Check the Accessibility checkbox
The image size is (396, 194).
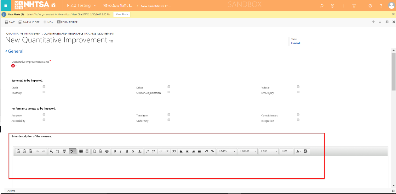(x=44, y=120)
